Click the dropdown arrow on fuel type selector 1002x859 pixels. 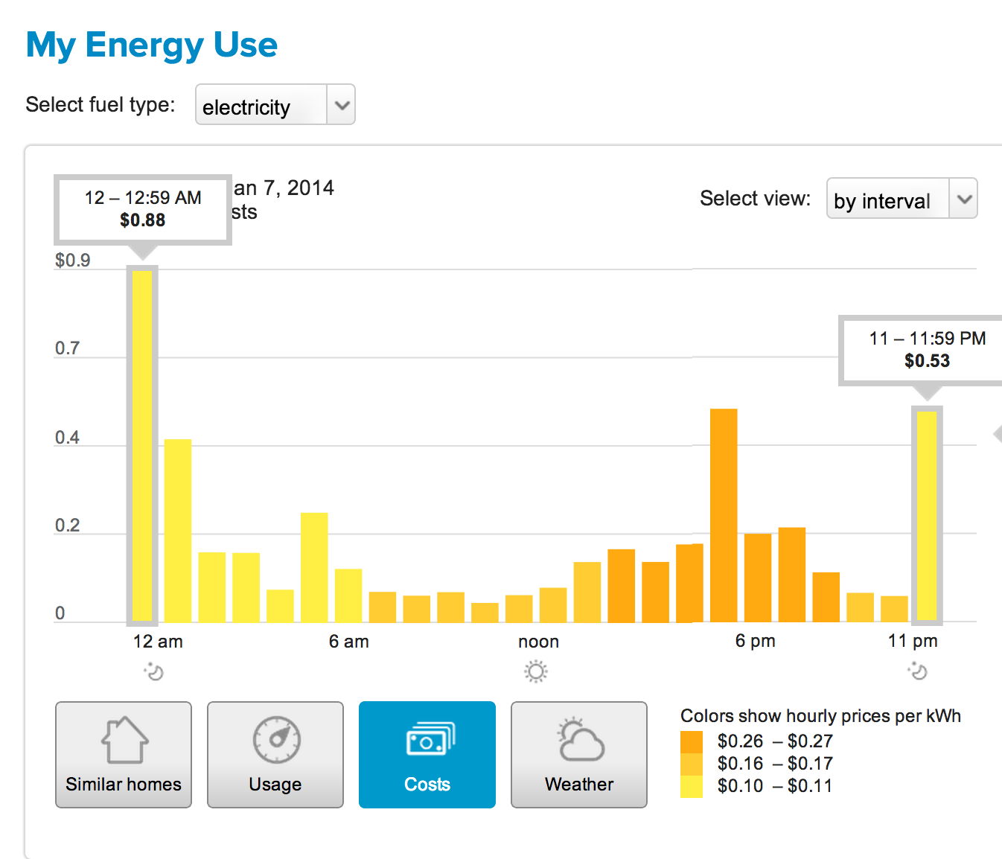(x=341, y=105)
